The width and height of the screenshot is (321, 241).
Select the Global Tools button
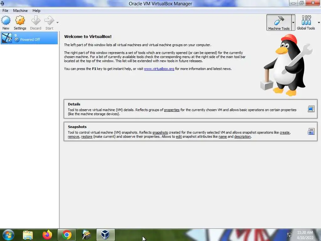(306, 23)
